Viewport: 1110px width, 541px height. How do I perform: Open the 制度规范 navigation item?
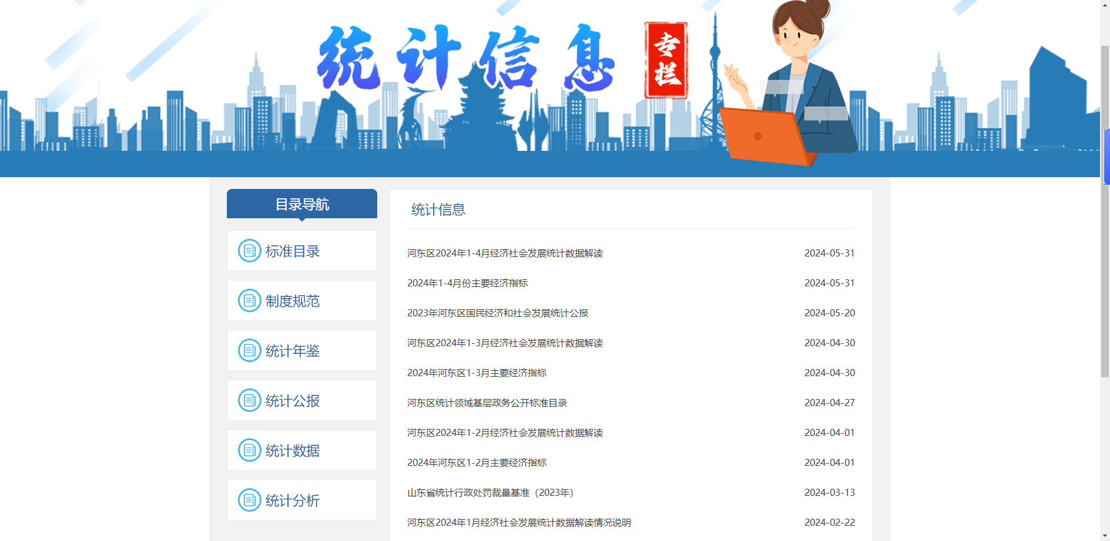click(x=302, y=300)
